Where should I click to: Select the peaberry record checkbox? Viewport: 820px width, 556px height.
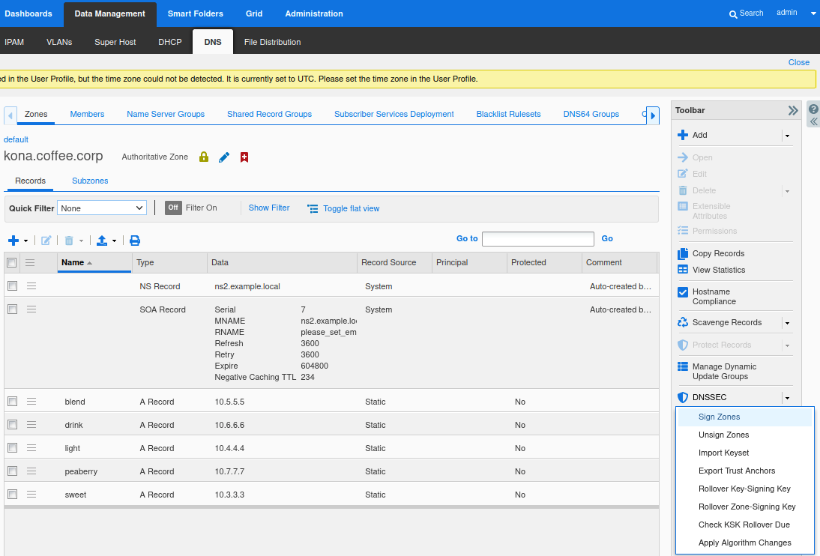12,471
